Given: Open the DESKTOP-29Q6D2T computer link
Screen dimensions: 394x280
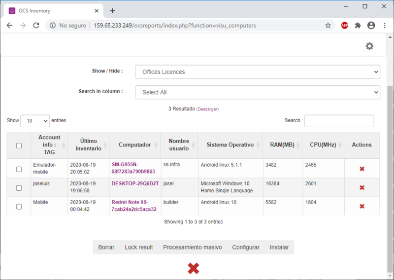Looking at the screenshot, I should tap(135, 183).
